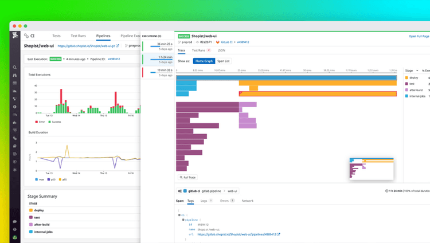
Task: Click the web-ui breadcrumb in the span header
Action: pyautogui.click(x=232, y=191)
